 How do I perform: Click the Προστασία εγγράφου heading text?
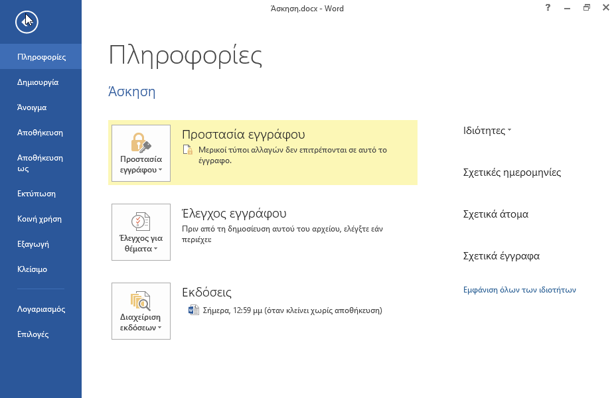(244, 134)
